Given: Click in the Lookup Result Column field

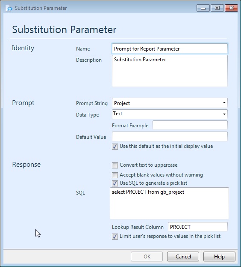Looking at the screenshot, I should pos(198,227).
